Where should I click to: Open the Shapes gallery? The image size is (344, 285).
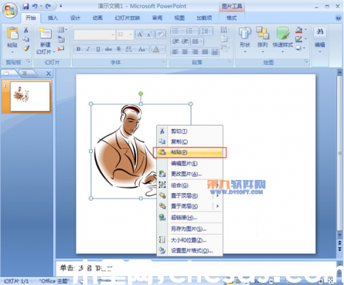coord(245,33)
